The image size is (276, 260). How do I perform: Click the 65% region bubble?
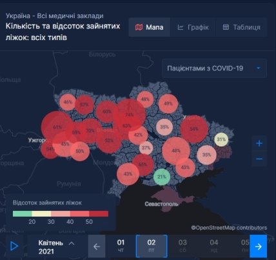[x=143, y=165]
